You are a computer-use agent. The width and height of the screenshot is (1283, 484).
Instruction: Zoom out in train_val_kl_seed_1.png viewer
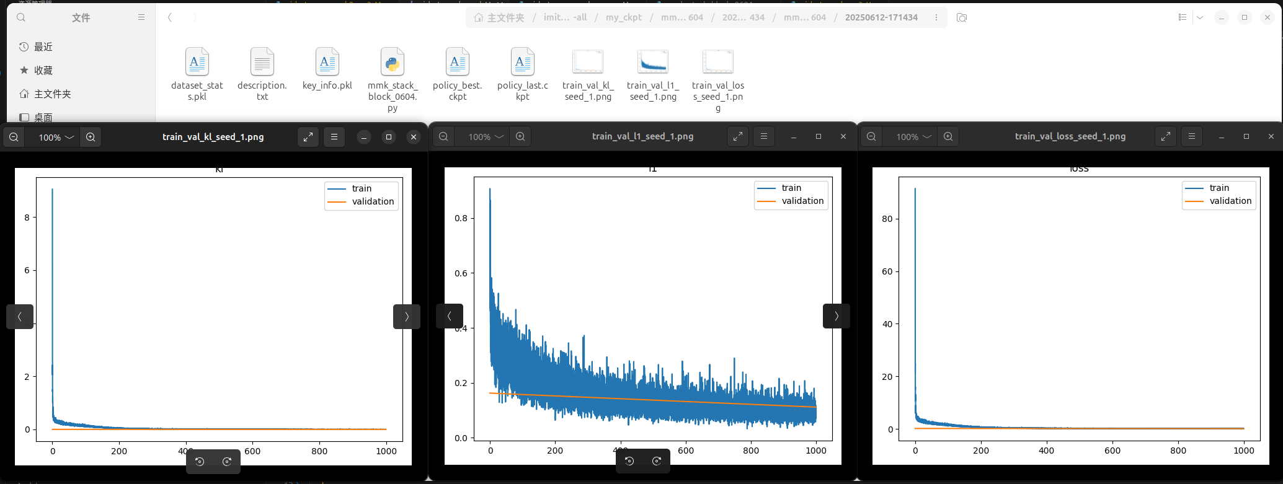[x=14, y=137]
